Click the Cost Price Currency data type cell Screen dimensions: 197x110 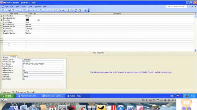[x=32, y=29]
